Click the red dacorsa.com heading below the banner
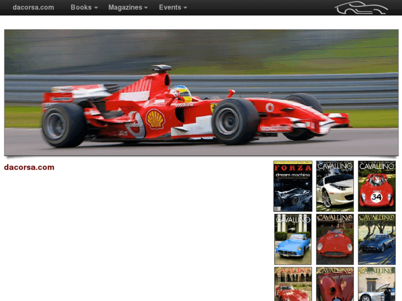402x301 pixels. point(29,167)
